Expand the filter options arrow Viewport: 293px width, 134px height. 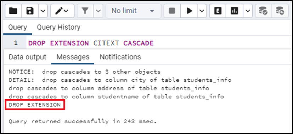tap(98, 11)
